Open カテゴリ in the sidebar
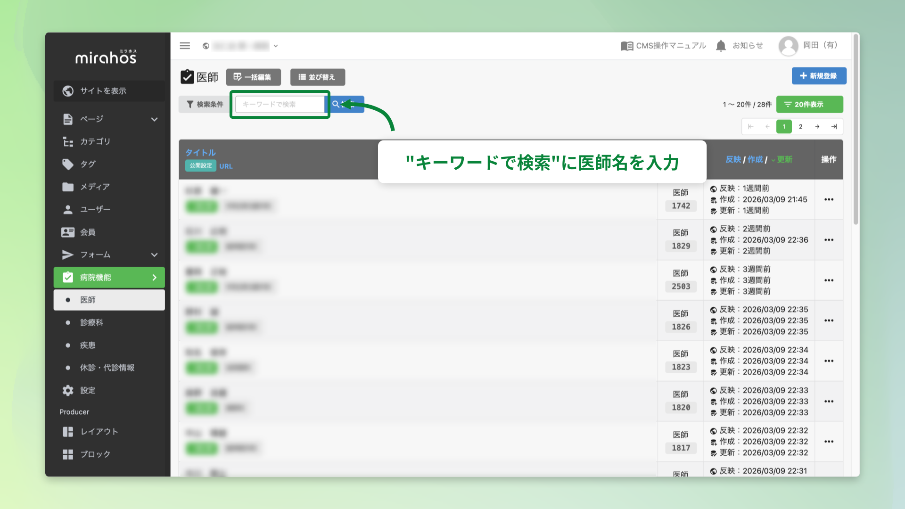The height and width of the screenshot is (509, 905). point(109,141)
